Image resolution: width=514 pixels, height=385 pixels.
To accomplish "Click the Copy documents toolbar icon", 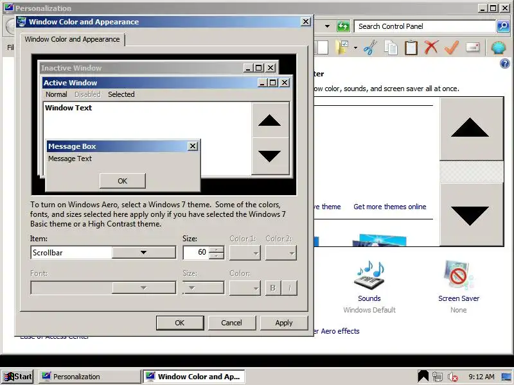I will coord(391,47).
